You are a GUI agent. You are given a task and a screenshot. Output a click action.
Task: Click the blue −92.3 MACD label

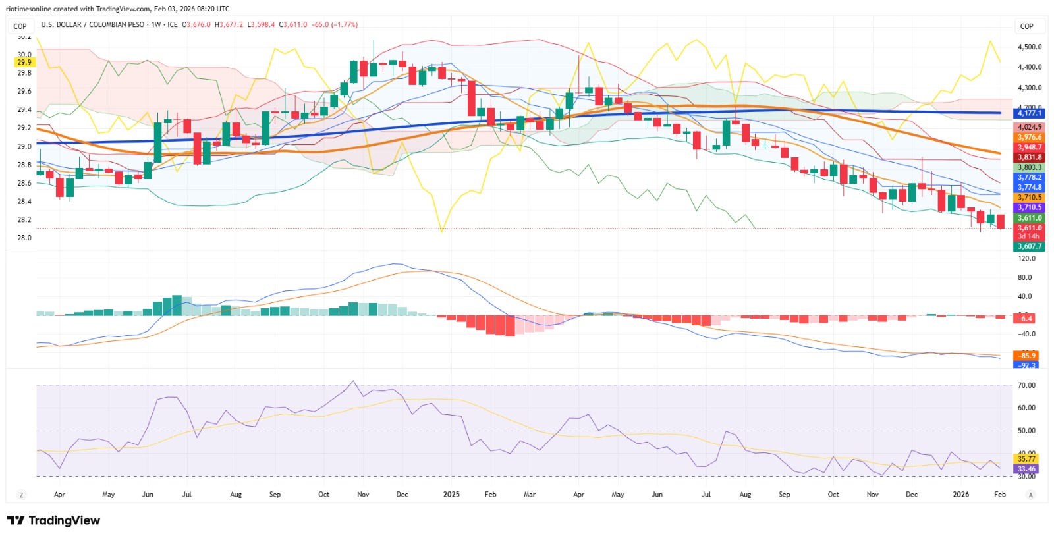tap(1026, 365)
